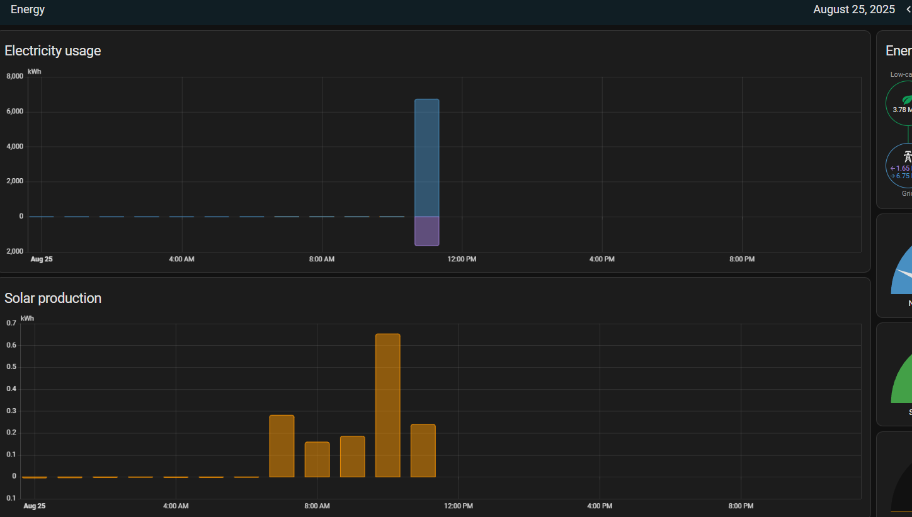
Task: Click the 4:00 PM label on solar chart
Action: pyautogui.click(x=599, y=506)
